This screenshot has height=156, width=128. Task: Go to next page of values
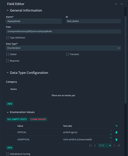[115, 145]
